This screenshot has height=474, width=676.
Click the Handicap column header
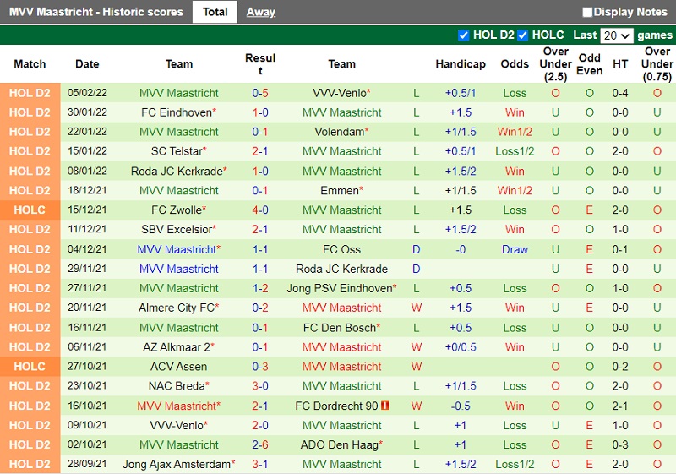tap(461, 64)
